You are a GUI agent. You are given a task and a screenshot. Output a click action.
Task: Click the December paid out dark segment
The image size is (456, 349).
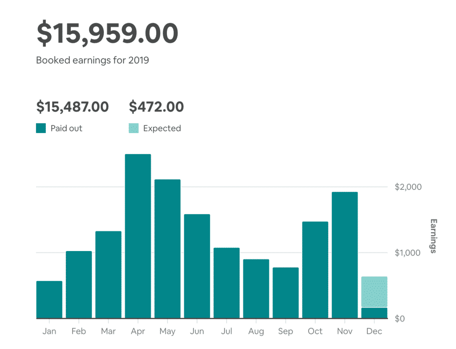[x=374, y=313]
